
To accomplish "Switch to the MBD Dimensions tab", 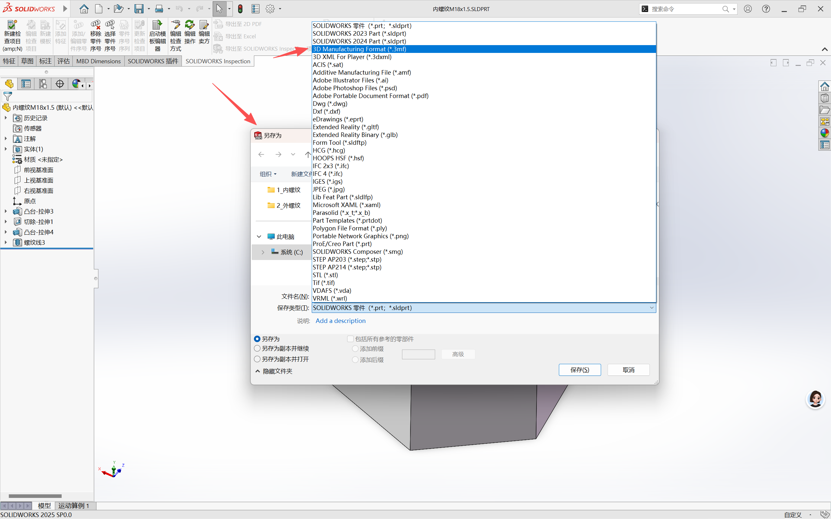I will click(98, 61).
